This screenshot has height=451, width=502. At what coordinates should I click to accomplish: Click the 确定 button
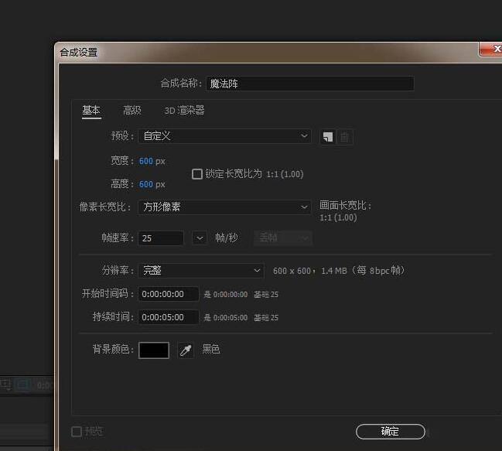(x=390, y=432)
